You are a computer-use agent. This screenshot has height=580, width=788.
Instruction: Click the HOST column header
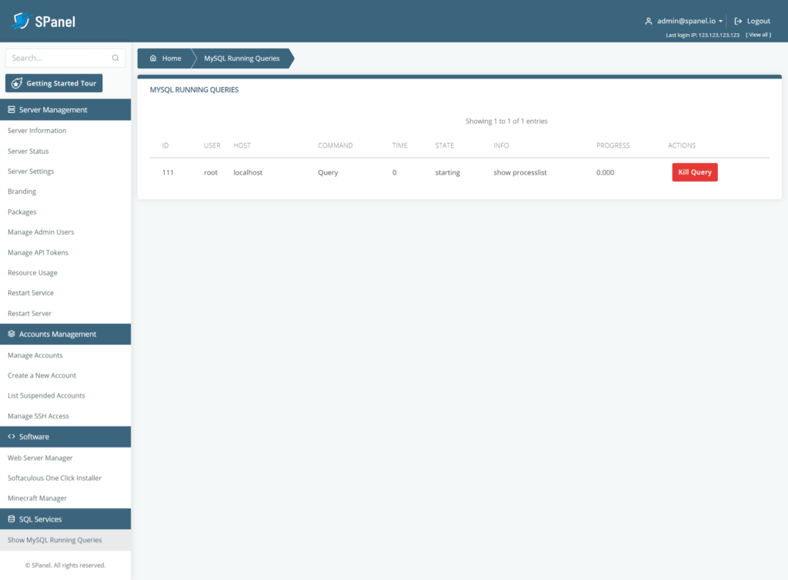(x=242, y=145)
